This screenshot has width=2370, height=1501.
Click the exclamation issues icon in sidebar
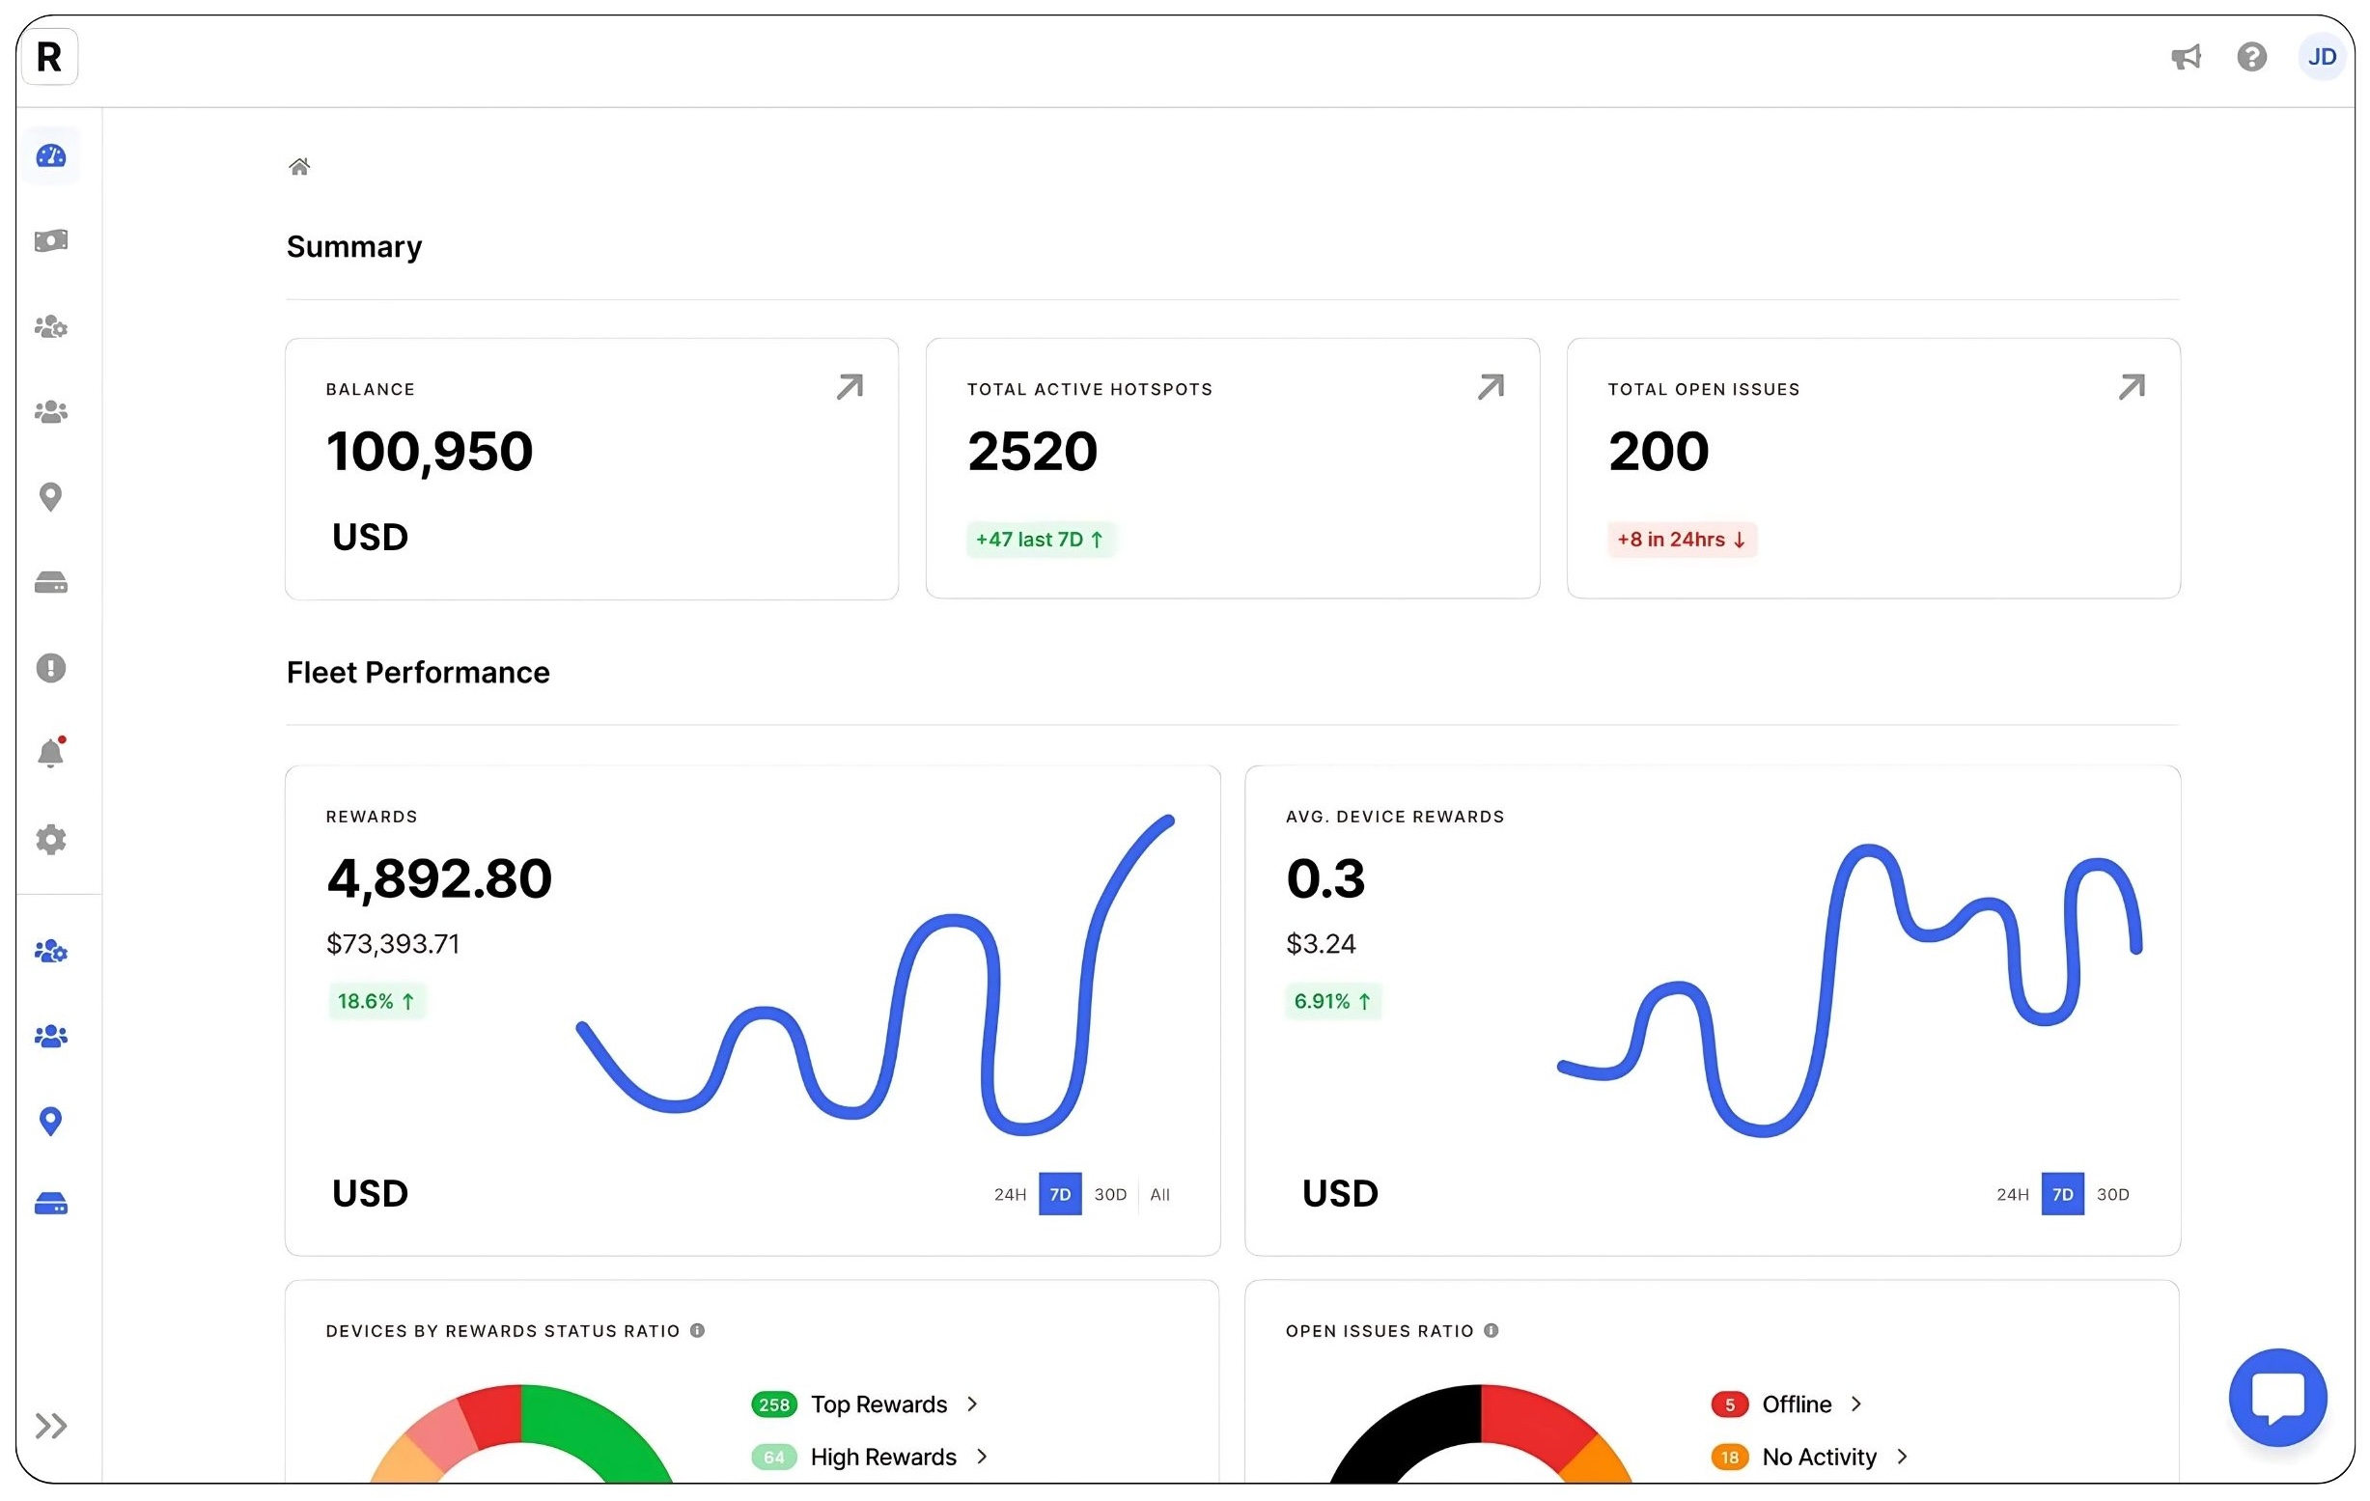coord(50,668)
